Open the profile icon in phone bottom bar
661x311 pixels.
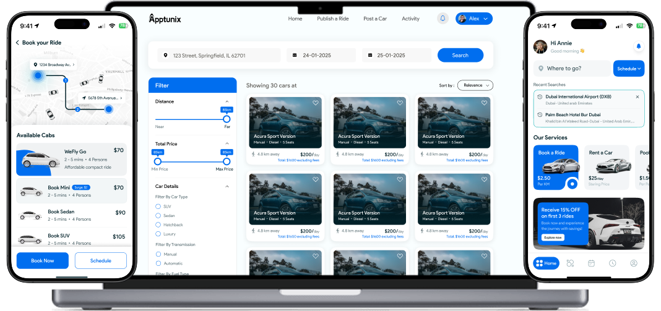(633, 263)
